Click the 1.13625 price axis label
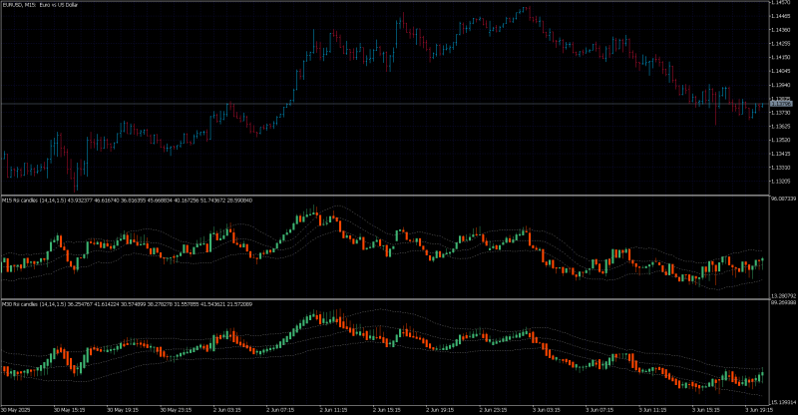The height and width of the screenshot is (415, 798). click(781, 127)
